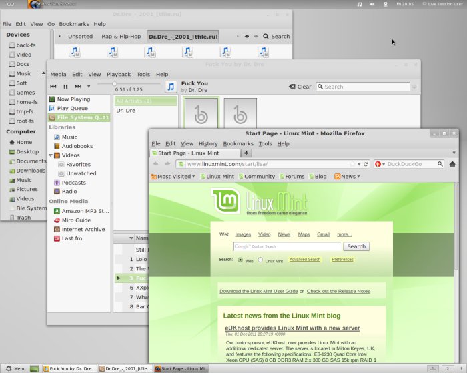Select the File System Queue source
This screenshot has height=373, width=467.
tap(79, 117)
